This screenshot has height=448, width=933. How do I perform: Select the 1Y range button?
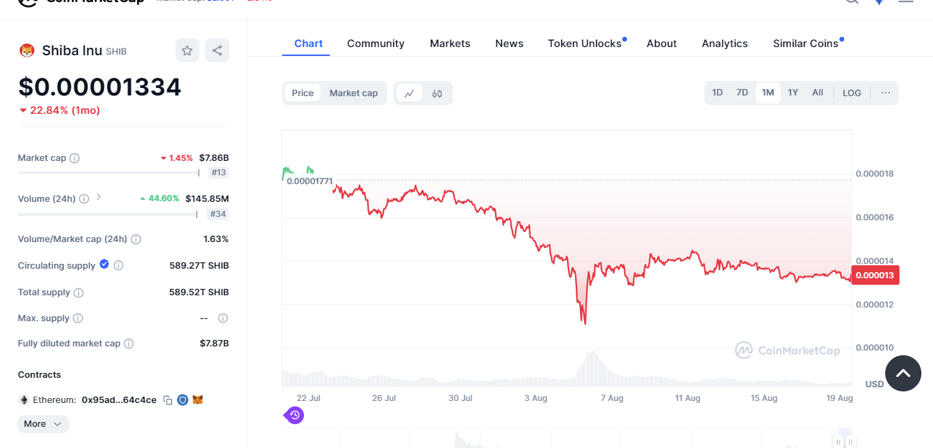792,93
